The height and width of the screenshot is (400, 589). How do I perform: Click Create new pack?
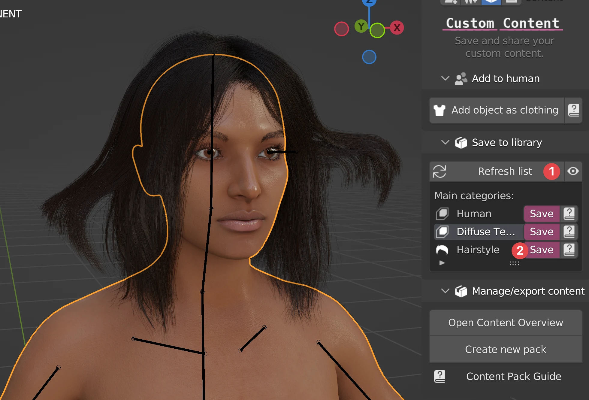(506, 350)
